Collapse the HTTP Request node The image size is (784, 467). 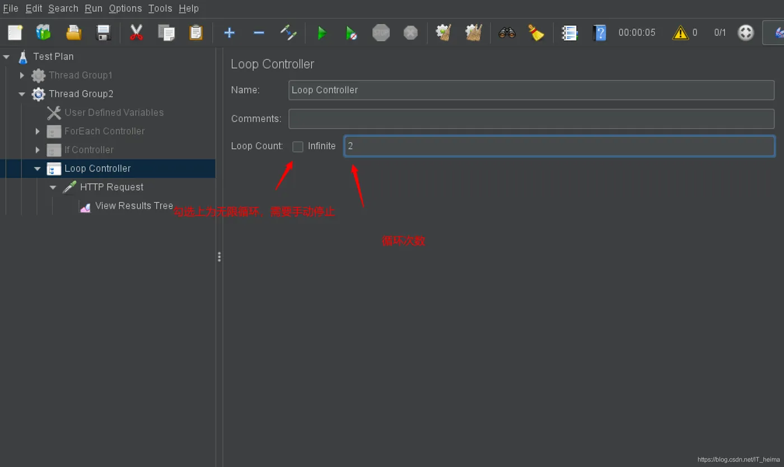point(54,187)
